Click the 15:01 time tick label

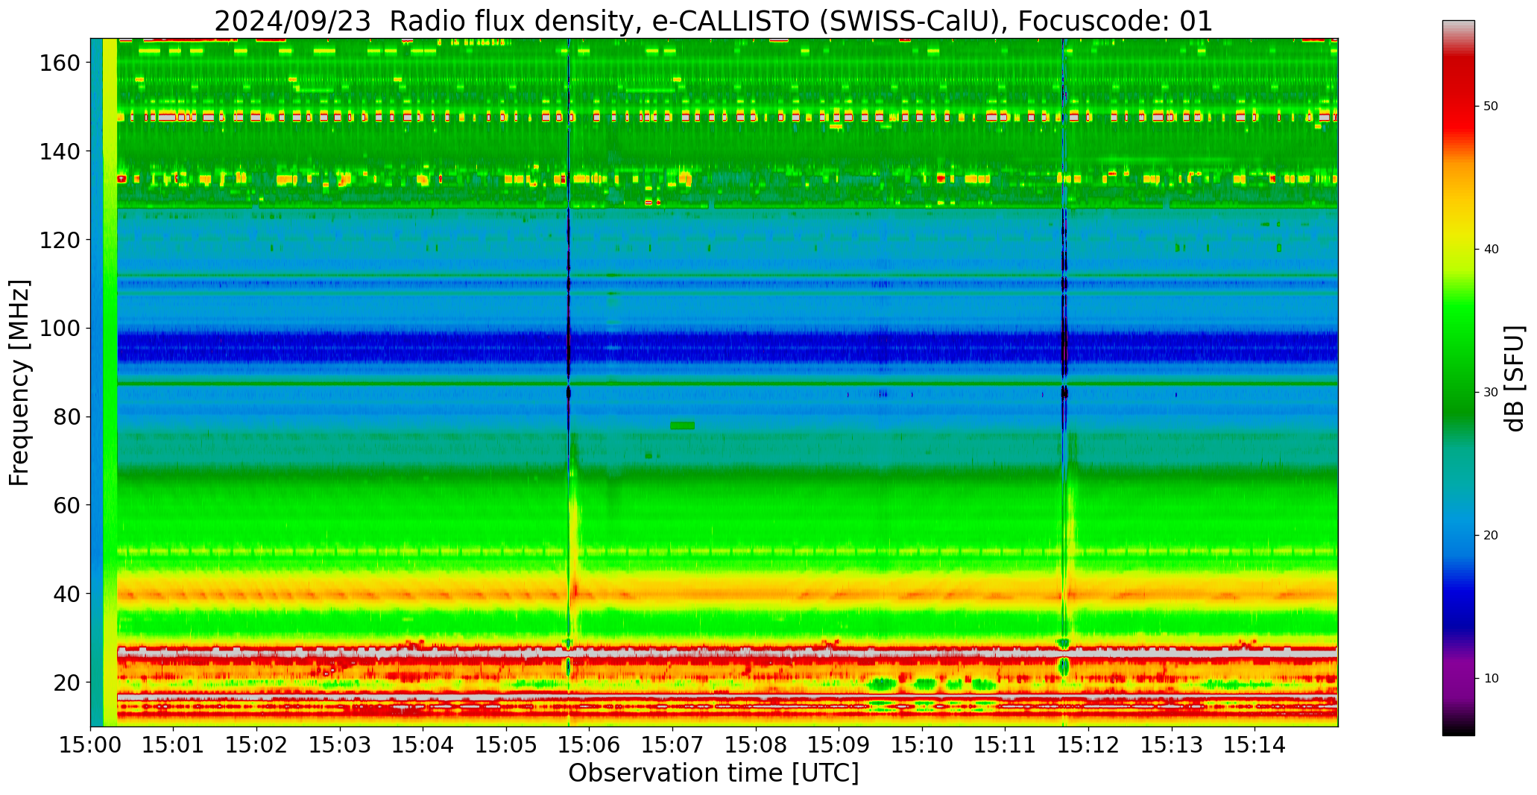point(174,744)
